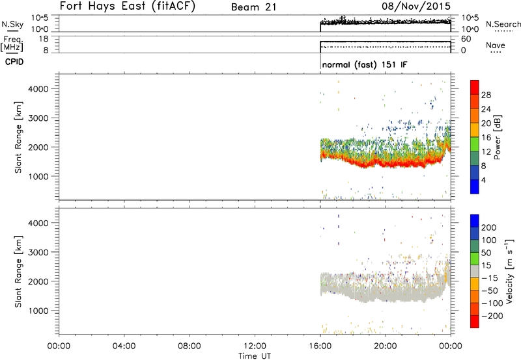Image resolution: width=521 pixels, height=360 pixels.
Task: Click the 'Slant Range [km]' label of power panel
Action: pos(18,137)
